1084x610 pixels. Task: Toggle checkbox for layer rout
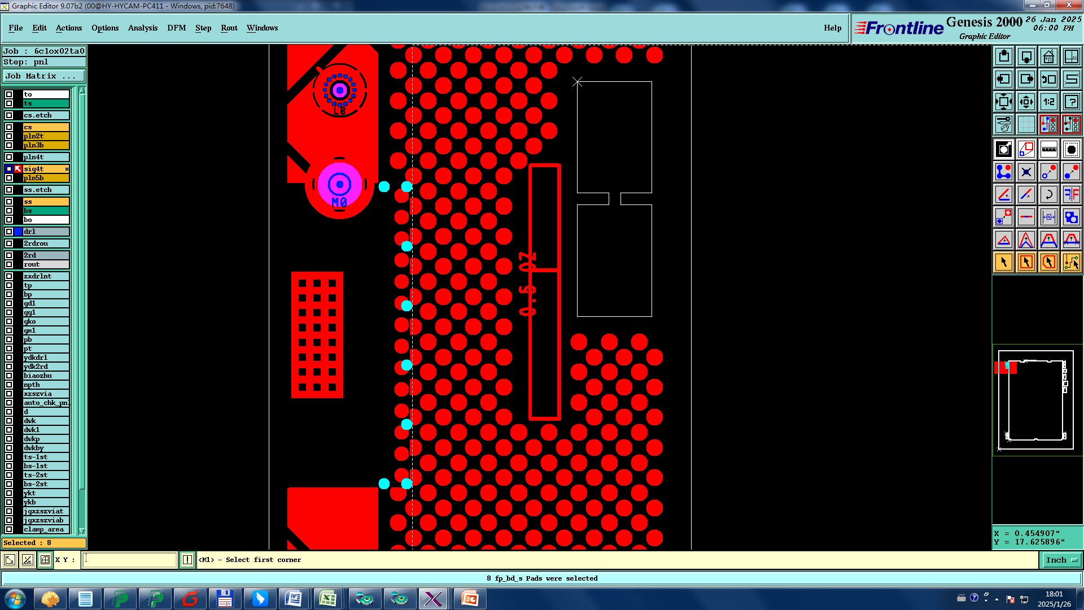click(x=9, y=264)
